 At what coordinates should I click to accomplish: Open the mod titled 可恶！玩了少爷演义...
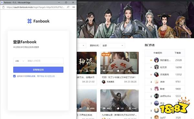pos(119,77)
